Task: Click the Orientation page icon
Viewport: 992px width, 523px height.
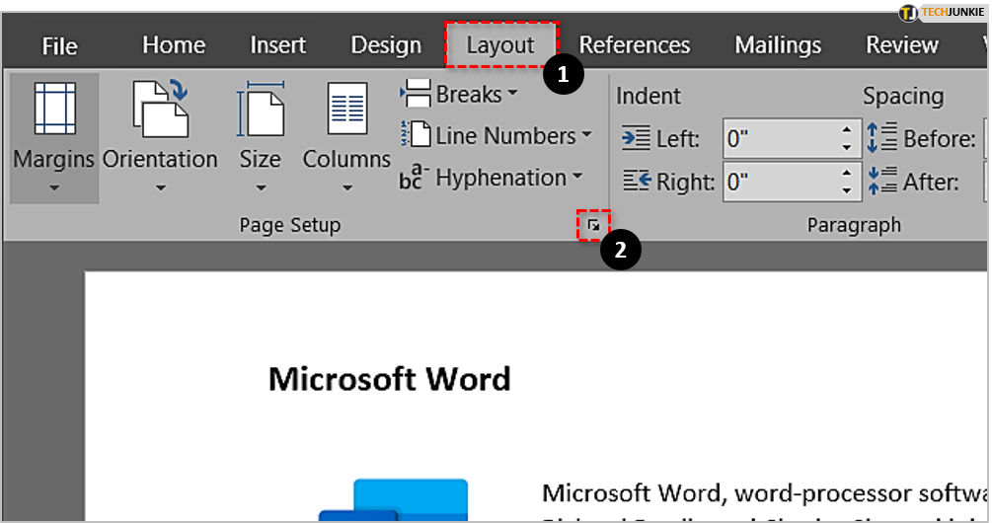Action: [159, 109]
